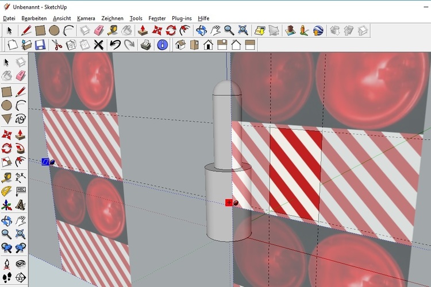The height and width of the screenshot is (287, 431).
Task: Click the Share Component icon
Action: point(363,30)
